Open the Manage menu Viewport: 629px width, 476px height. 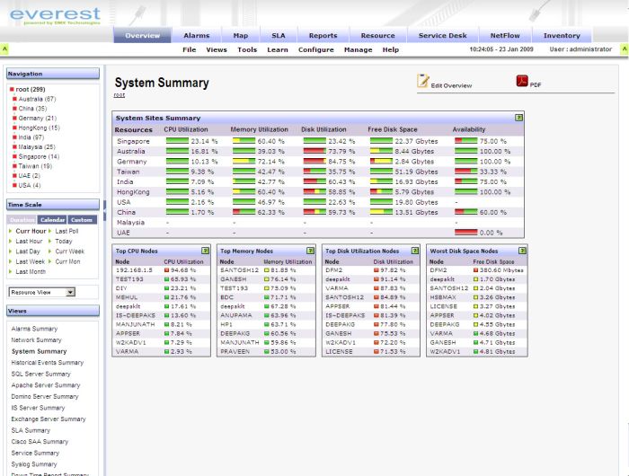[359, 49]
